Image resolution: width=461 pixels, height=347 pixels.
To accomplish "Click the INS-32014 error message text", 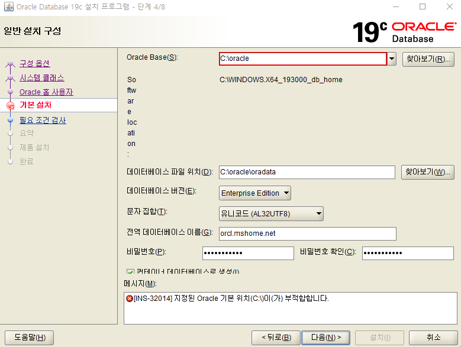I will pyautogui.click(x=231, y=299).
